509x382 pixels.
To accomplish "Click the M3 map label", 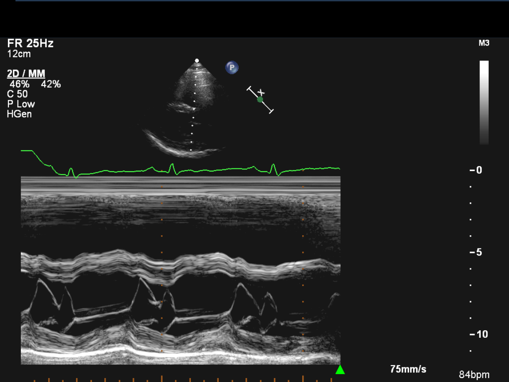I will [x=484, y=43].
